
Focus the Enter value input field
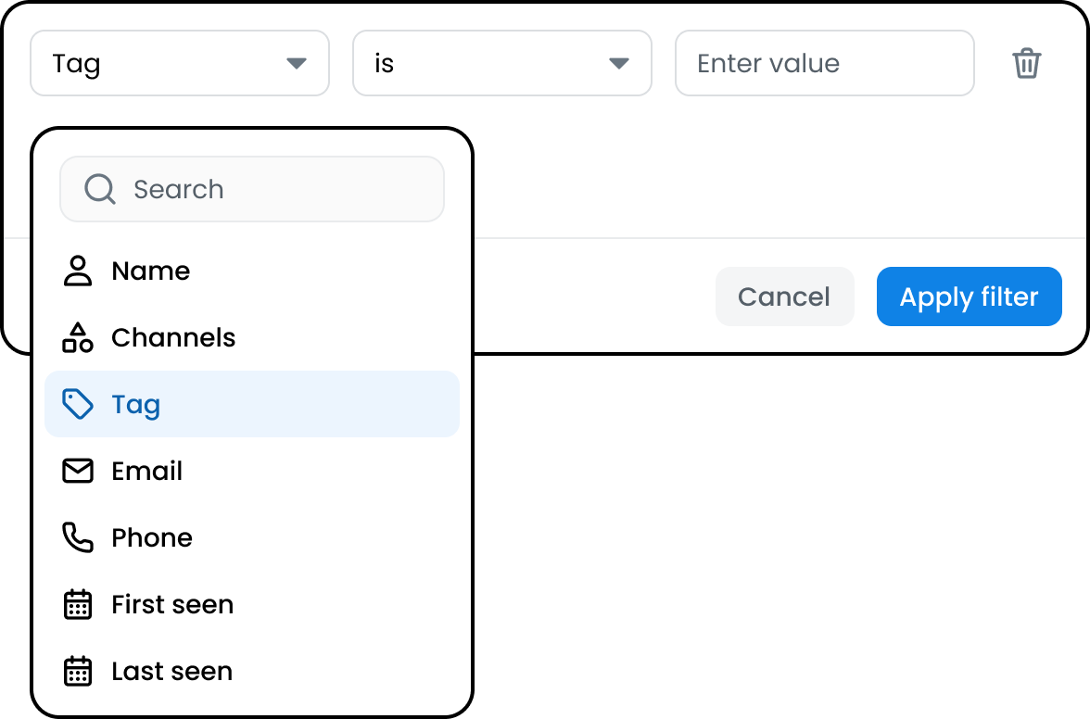(x=825, y=63)
